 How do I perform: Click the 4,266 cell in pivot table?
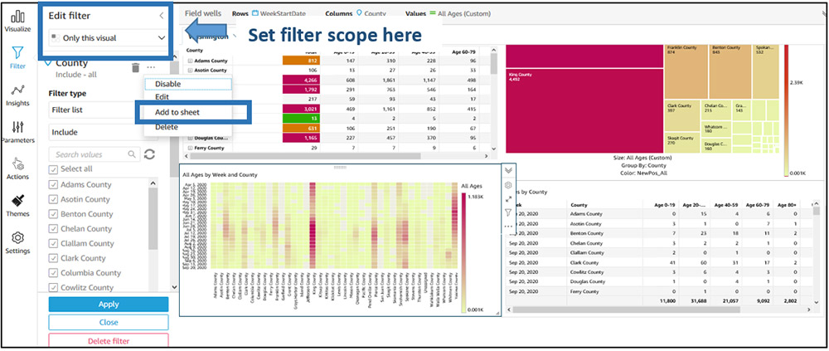(303, 80)
